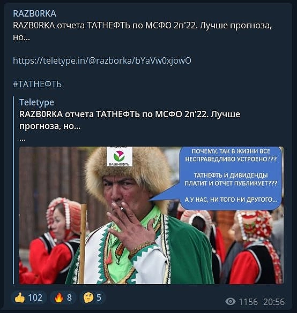Click the fire emoji reaction

point(63,297)
